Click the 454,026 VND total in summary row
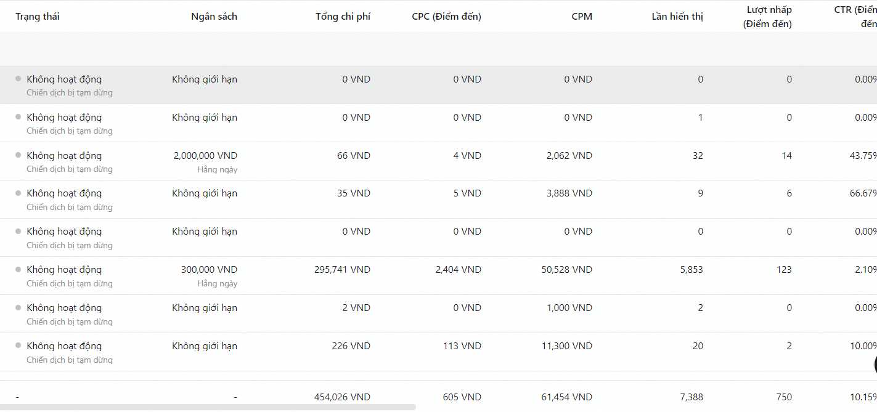 coord(343,397)
